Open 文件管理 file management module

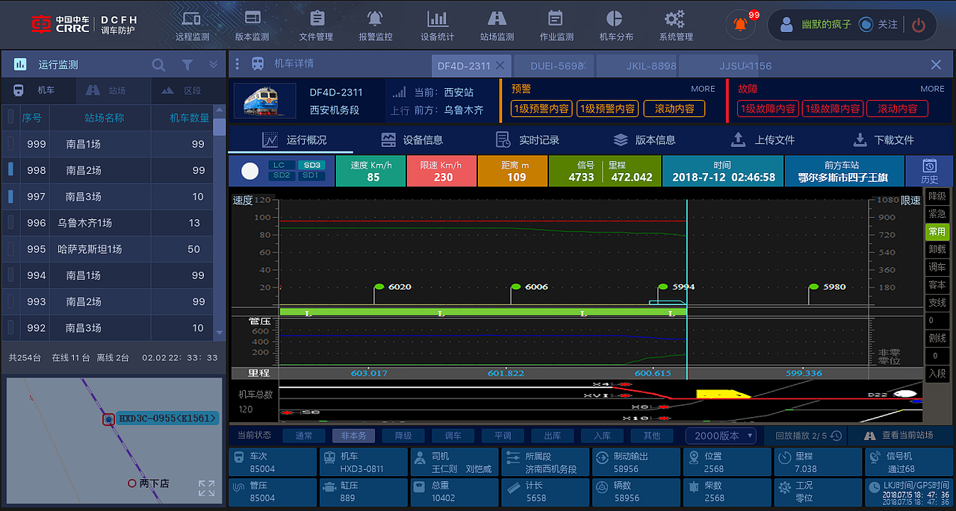pyautogui.click(x=317, y=25)
